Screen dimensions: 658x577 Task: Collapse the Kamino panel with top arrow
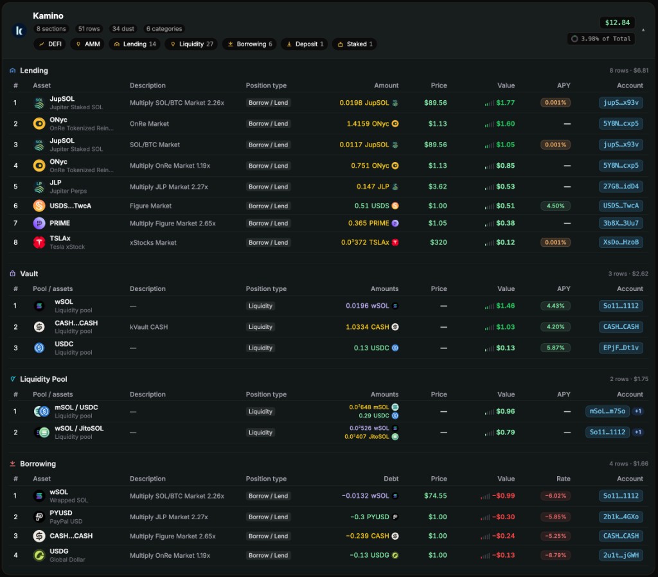(x=643, y=30)
